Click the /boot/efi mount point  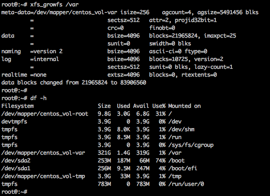click(183, 168)
